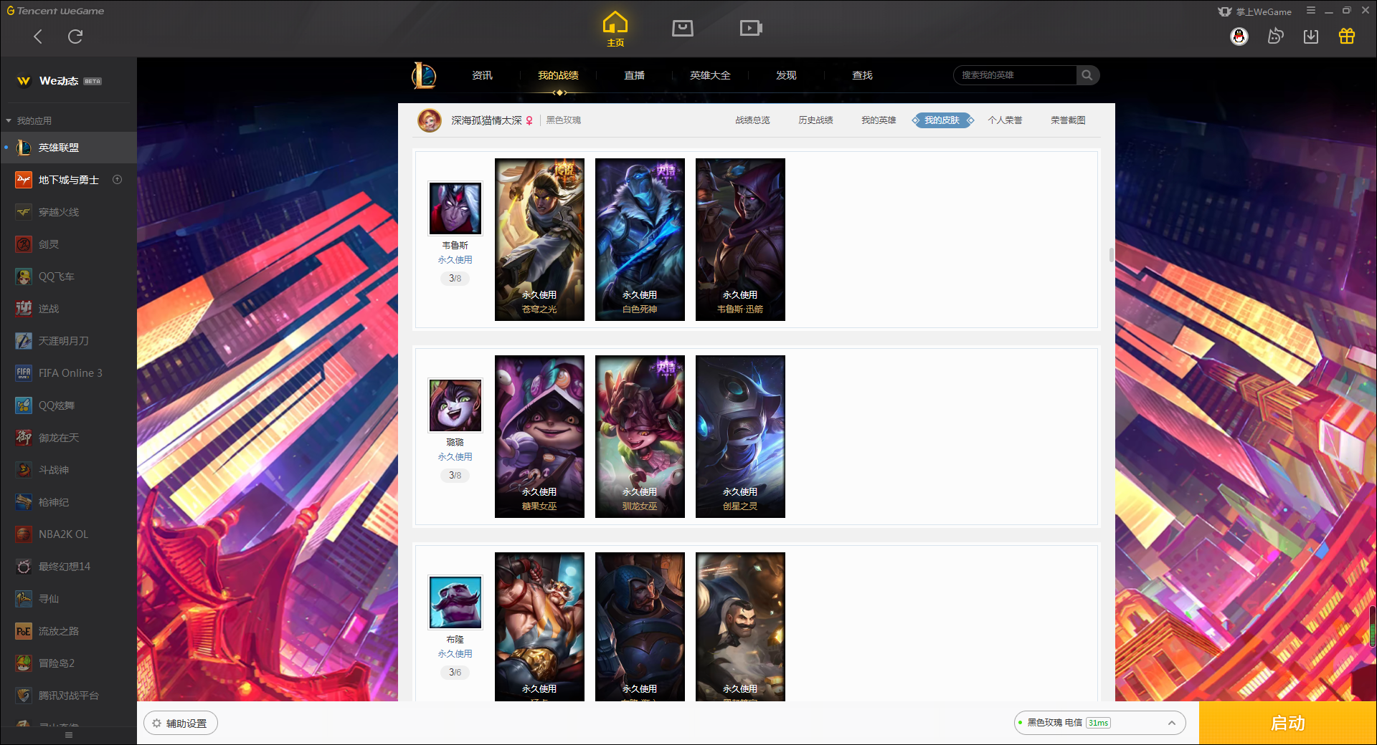Image resolution: width=1377 pixels, height=745 pixels.
Task: Select 腾讯对战平台 in sidebar
Action: pos(68,696)
